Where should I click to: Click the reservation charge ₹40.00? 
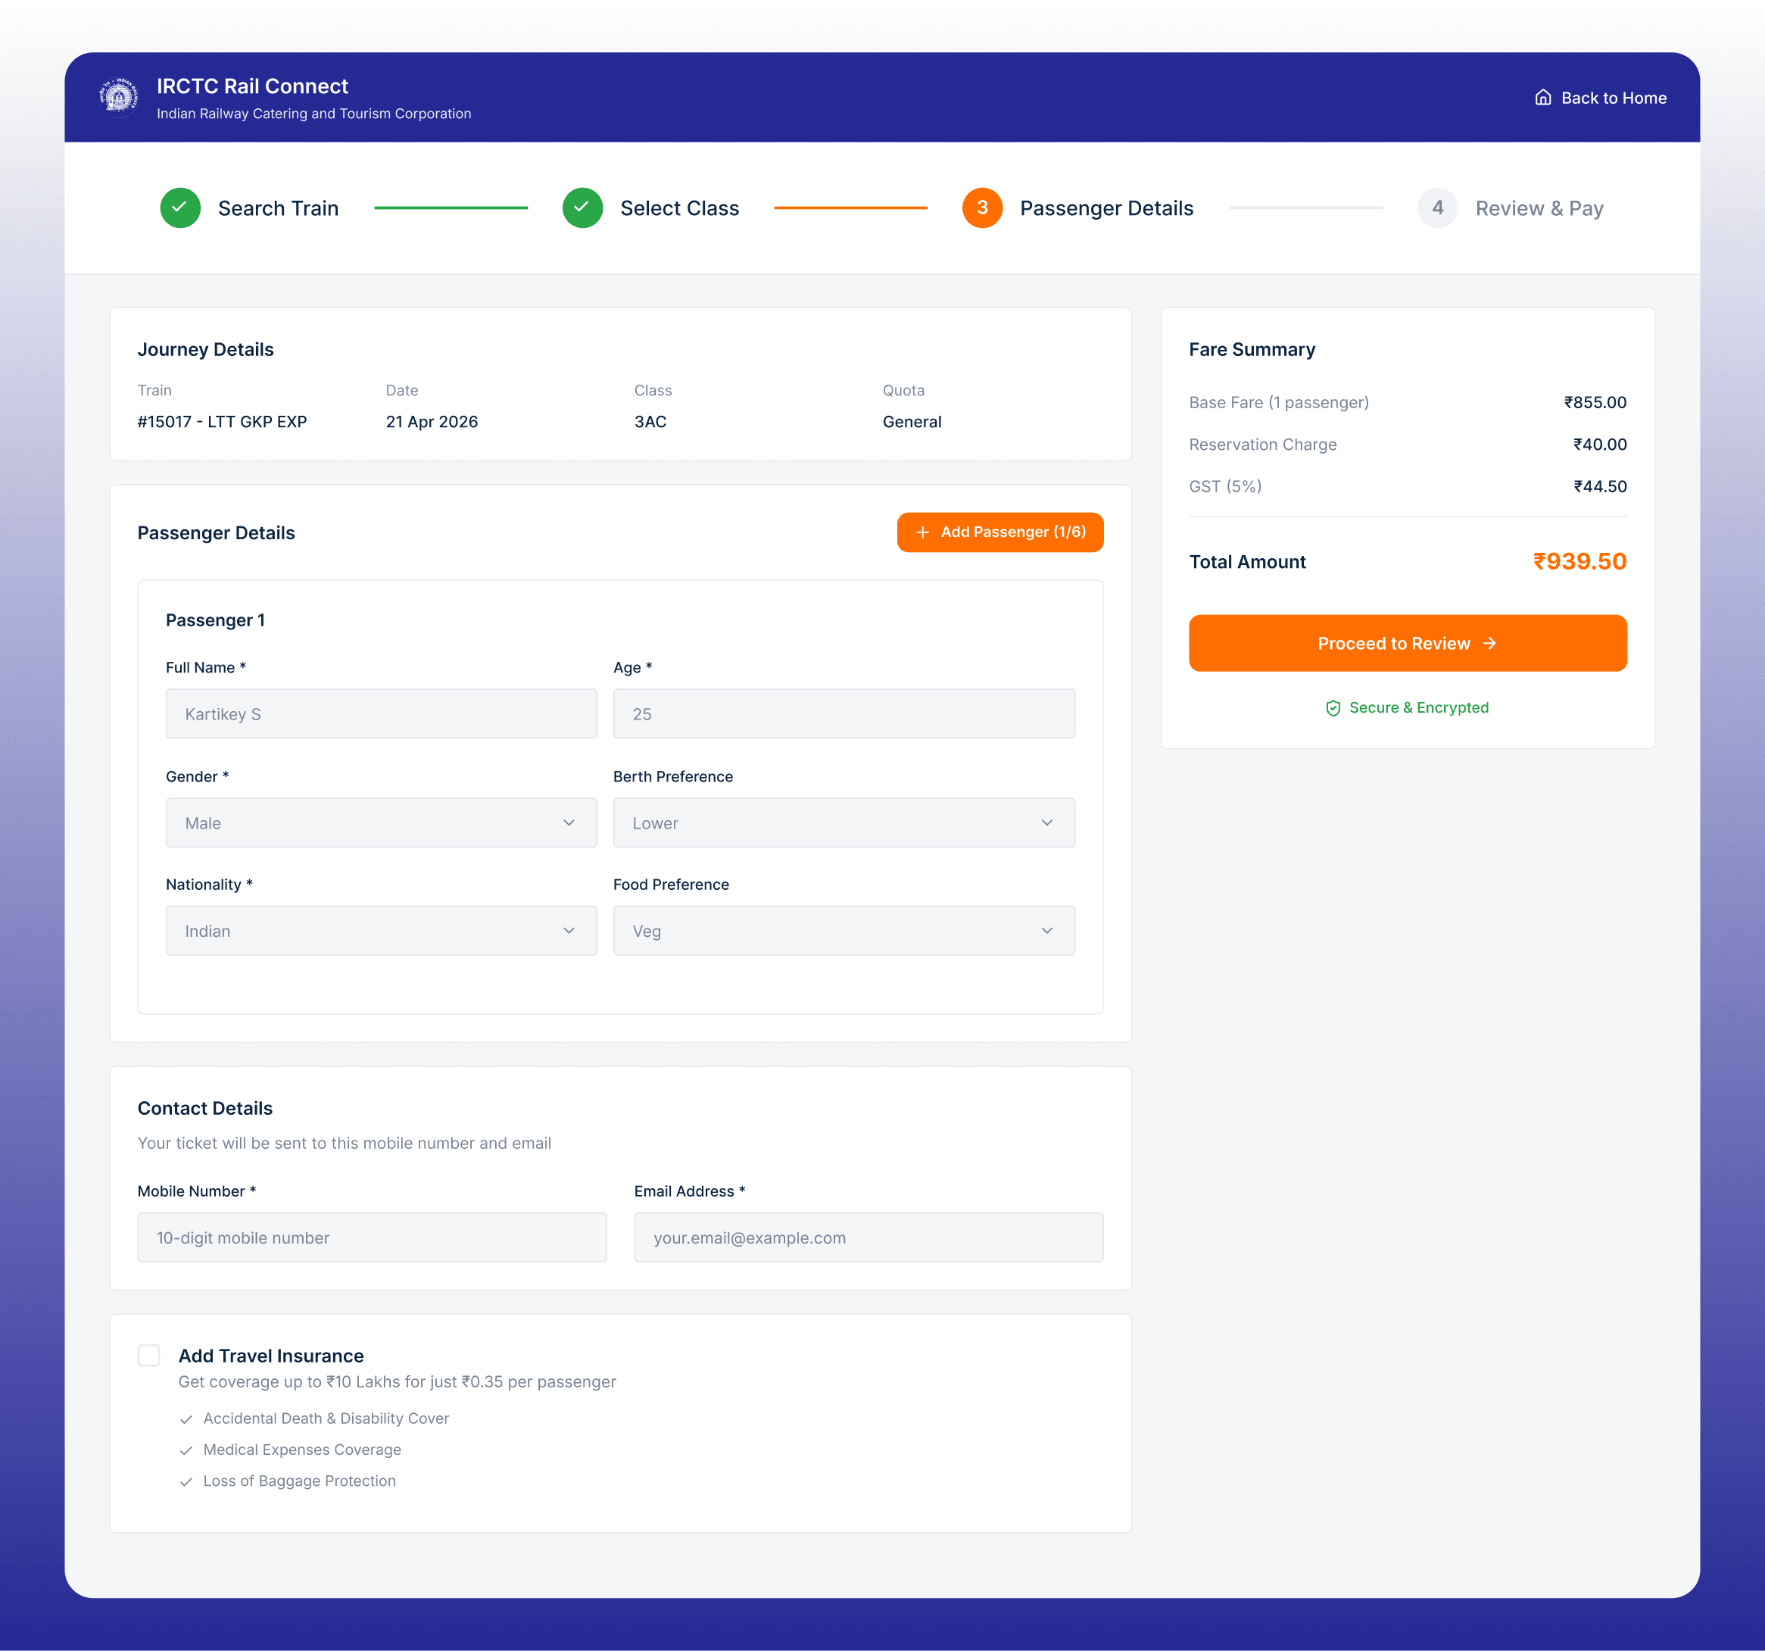1600,444
